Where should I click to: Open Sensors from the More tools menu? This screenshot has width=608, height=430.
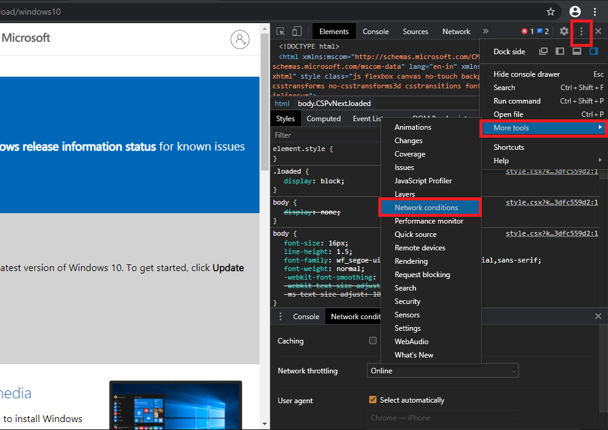pos(407,314)
